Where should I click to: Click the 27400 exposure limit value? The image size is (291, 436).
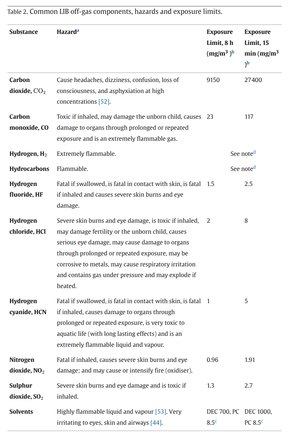253,80
